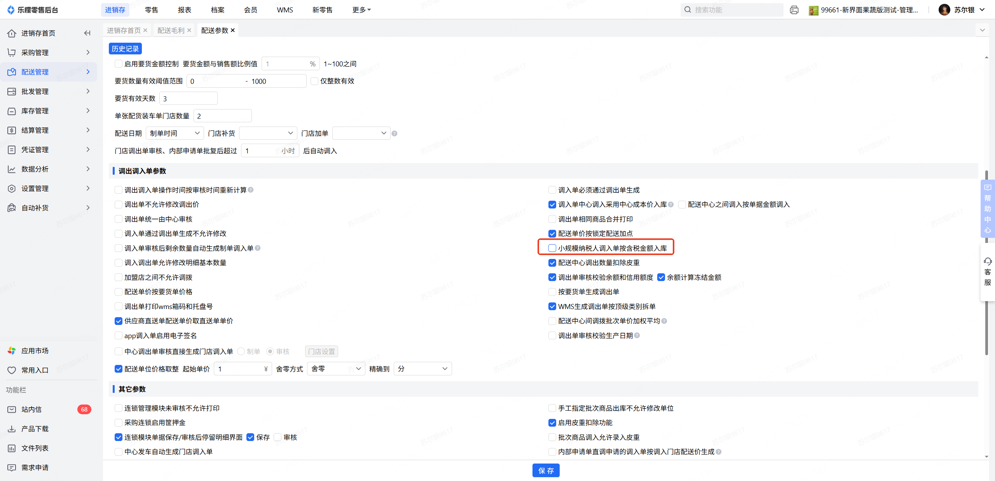The image size is (995, 481).
Task: Open 采购管理 shopping cart icon
Action: tap(12, 52)
